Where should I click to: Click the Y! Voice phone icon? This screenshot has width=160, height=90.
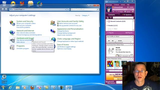click(x=117, y=12)
